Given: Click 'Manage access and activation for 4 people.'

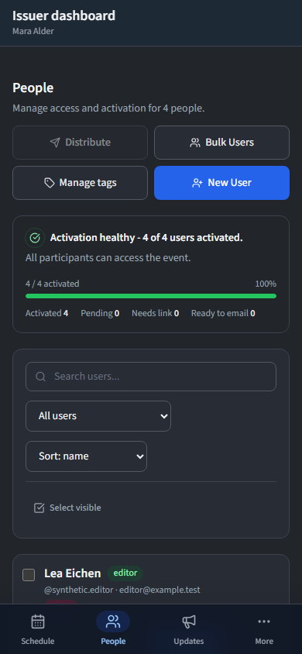Looking at the screenshot, I should pyautogui.click(x=108, y=108).
